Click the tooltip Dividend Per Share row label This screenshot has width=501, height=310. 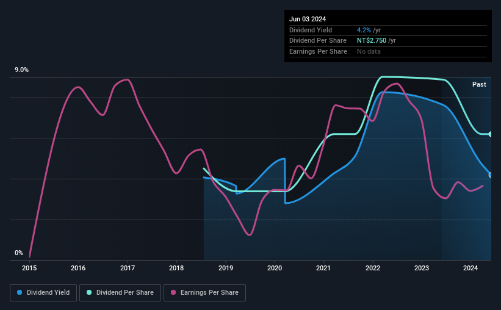tap(318, 41)
